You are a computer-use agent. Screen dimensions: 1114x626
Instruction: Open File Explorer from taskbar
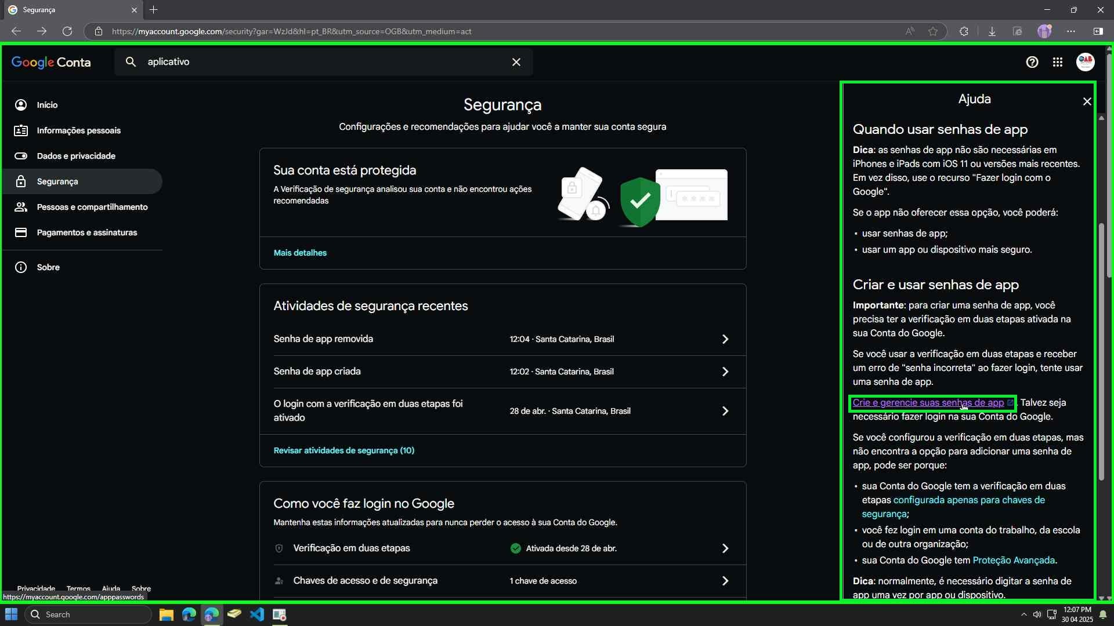(167, 614)
